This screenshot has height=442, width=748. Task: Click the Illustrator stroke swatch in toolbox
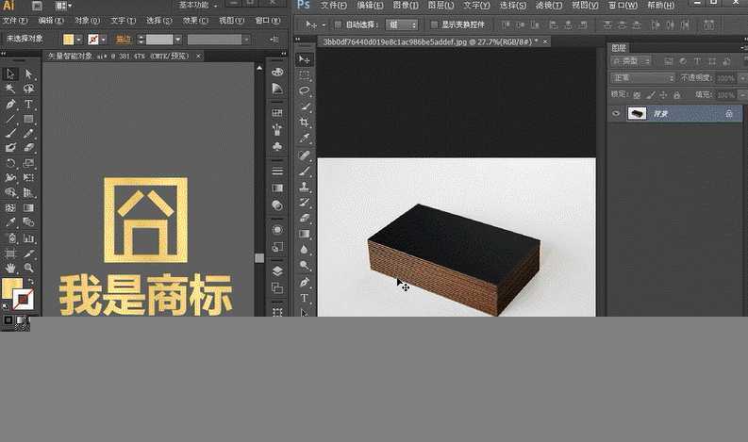pyautogui.click(x=23, y=299)
